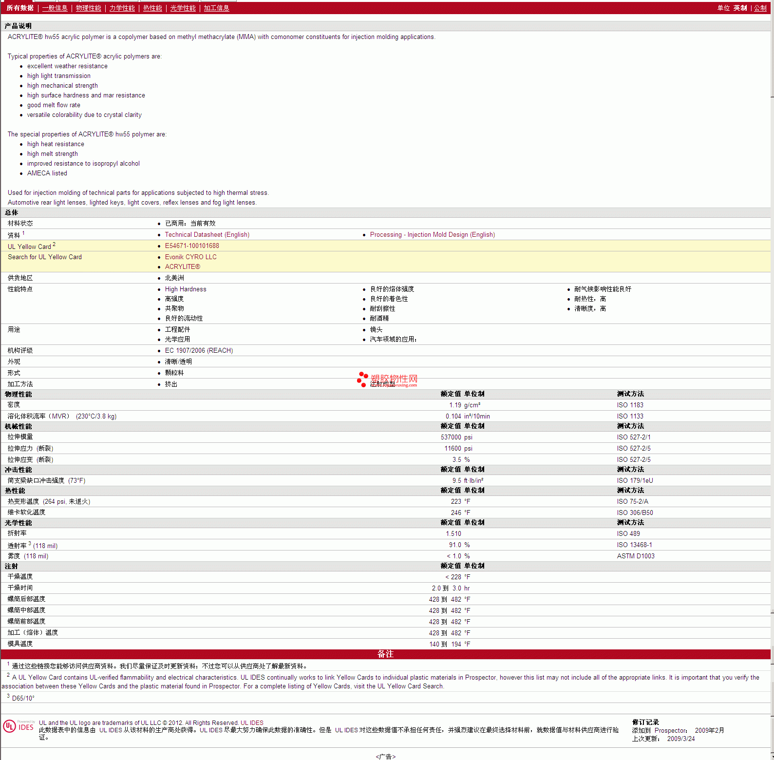Click the 注射 section header
Image resolution: width=774 pixels, height=760 pixels.
pos(11,566)
